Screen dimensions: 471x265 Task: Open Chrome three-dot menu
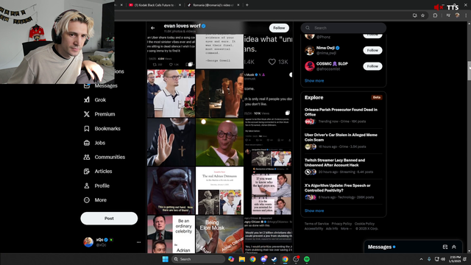(x=466, y=15)
